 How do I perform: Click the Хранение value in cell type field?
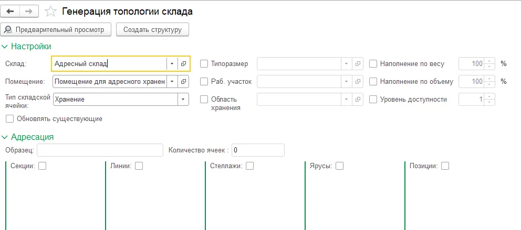70,99
